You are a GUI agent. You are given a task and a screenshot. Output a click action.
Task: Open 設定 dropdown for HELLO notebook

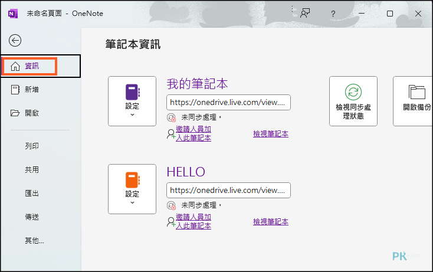pyautogui.click(x=132, y=189)
